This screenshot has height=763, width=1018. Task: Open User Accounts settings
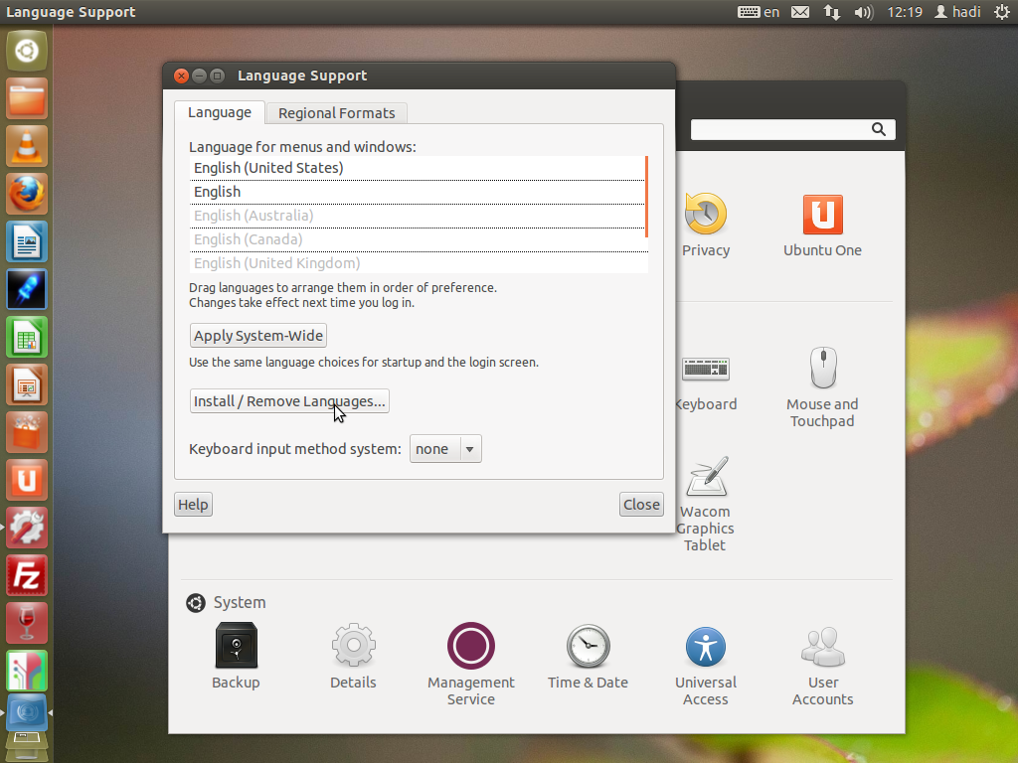pyautogui.click(x=822, y=647)
